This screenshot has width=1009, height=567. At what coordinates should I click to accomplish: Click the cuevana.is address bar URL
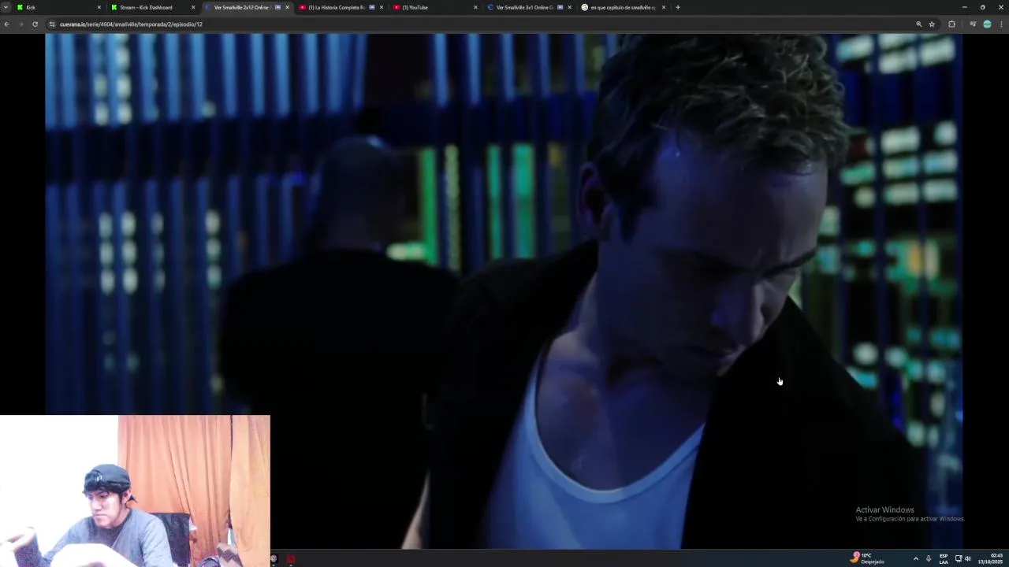[131, 24]
